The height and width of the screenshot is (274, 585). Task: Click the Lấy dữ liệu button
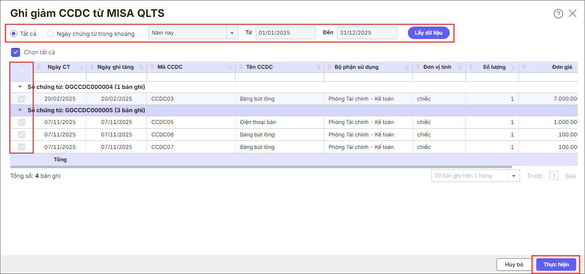428,33
